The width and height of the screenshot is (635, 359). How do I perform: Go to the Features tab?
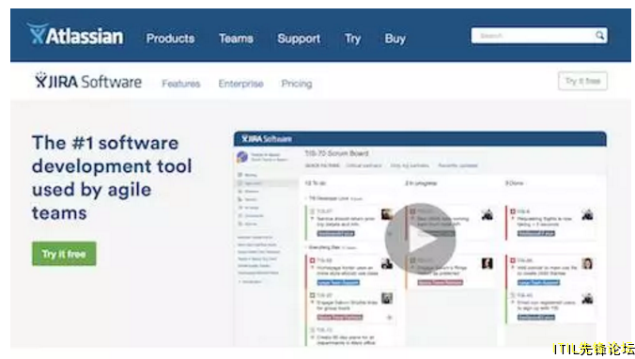tap(181, 84)
